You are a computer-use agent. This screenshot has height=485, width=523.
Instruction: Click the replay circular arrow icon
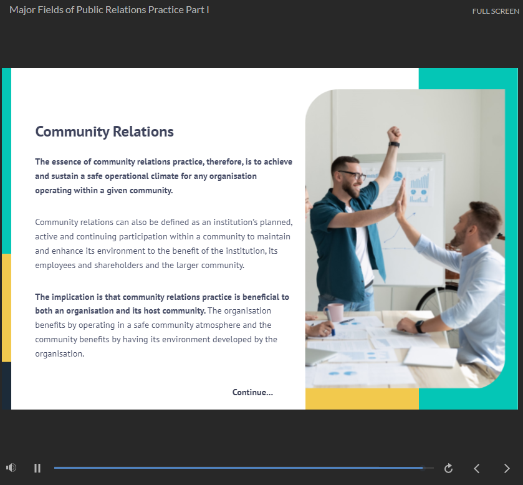(449, 468)
